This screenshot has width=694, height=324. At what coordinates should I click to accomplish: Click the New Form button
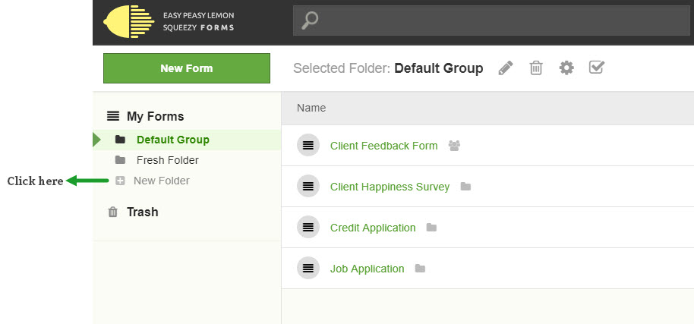pyautogui.click(x=187, y=68)
